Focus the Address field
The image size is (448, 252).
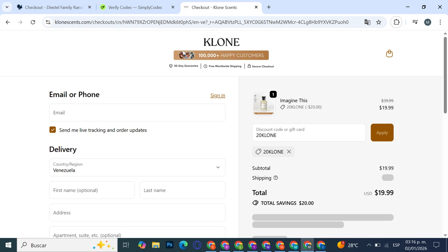pyautogui.click(x=137, y=213)
